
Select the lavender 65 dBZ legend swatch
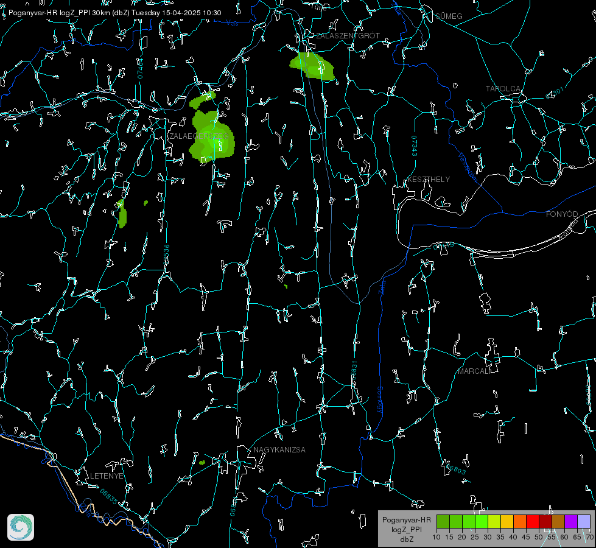point(583,521)
